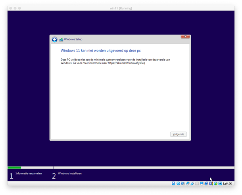Click the red close light of the win11 window
This screenshot has height=195, width=242.
point(10,8)
